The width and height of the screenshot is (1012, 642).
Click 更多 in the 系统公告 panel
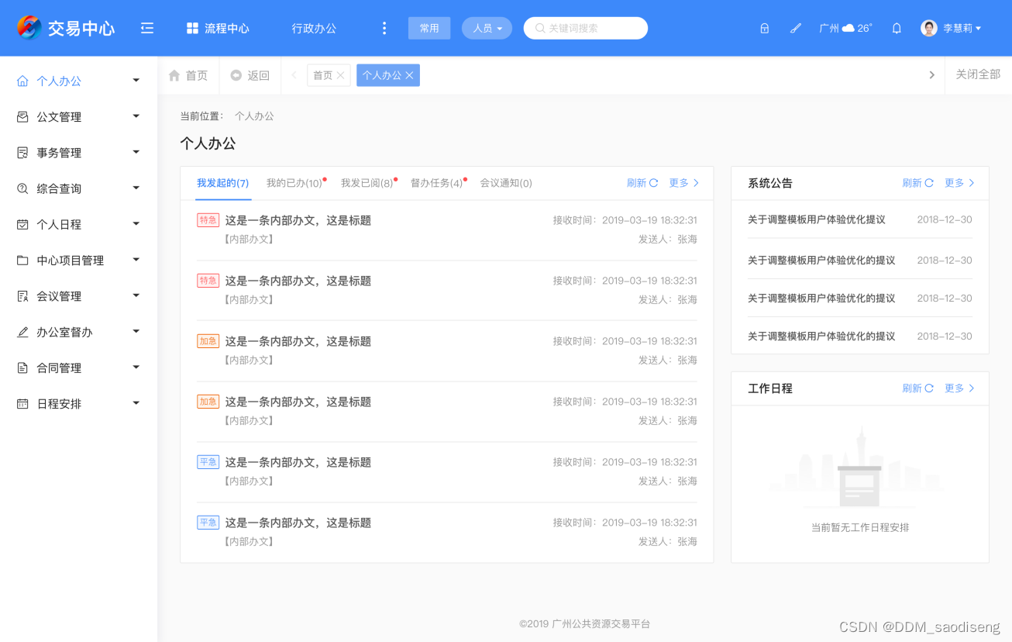pos(959,183)
